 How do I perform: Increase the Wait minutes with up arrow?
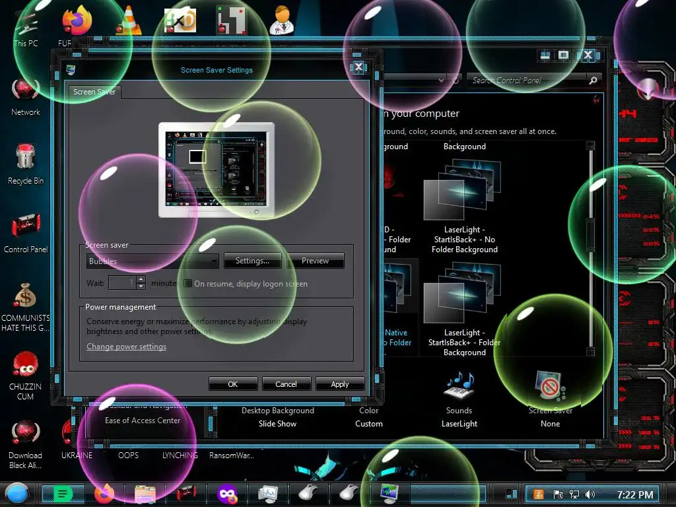[x=141, y=279]
